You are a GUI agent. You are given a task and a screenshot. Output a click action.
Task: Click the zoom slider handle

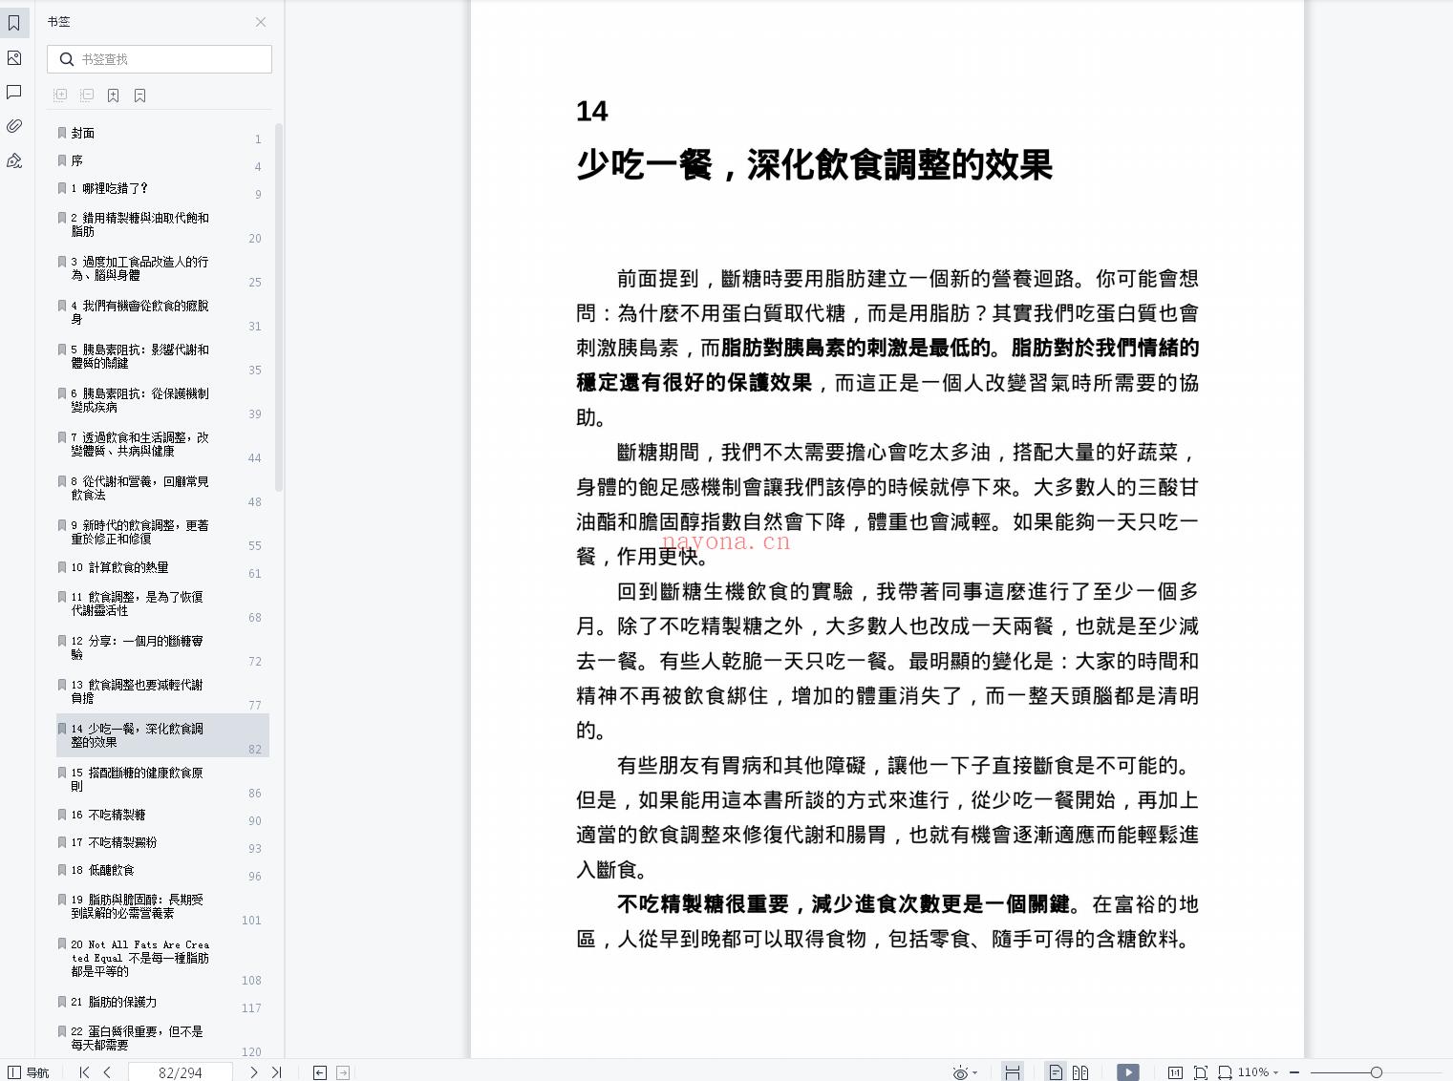1376,1072
